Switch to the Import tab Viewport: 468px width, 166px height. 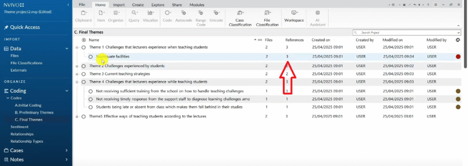pos(119,5)
